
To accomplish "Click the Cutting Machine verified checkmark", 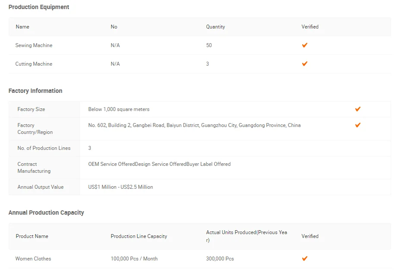I will click(304, 63).
